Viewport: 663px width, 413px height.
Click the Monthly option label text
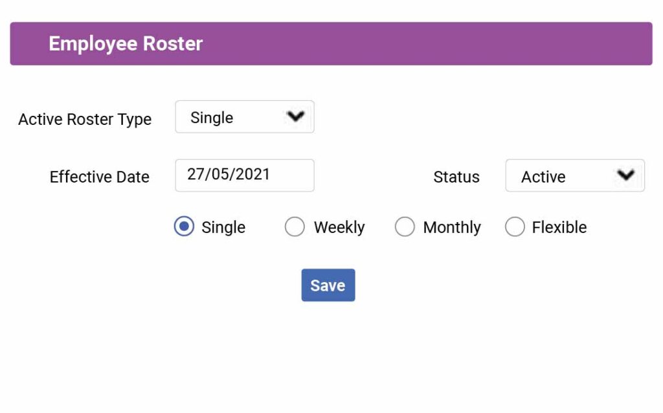[452, 227]
